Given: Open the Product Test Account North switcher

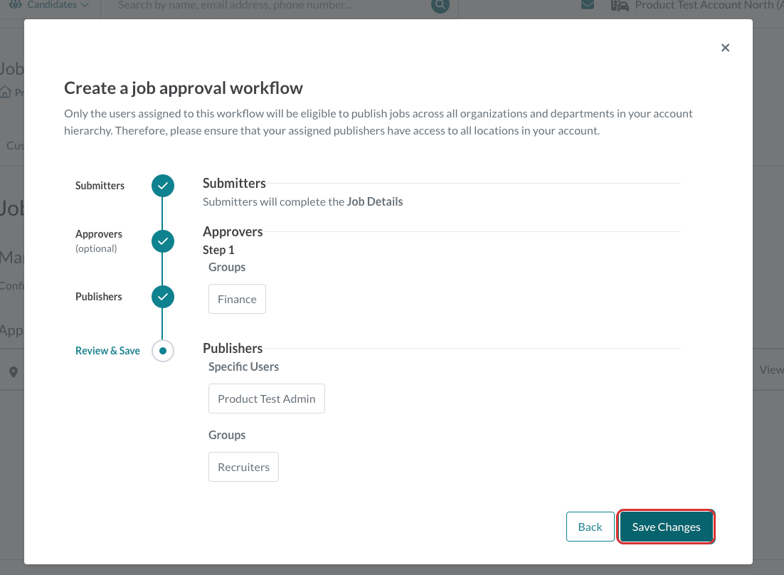Looking at the screenshot, I should (697, 5).
